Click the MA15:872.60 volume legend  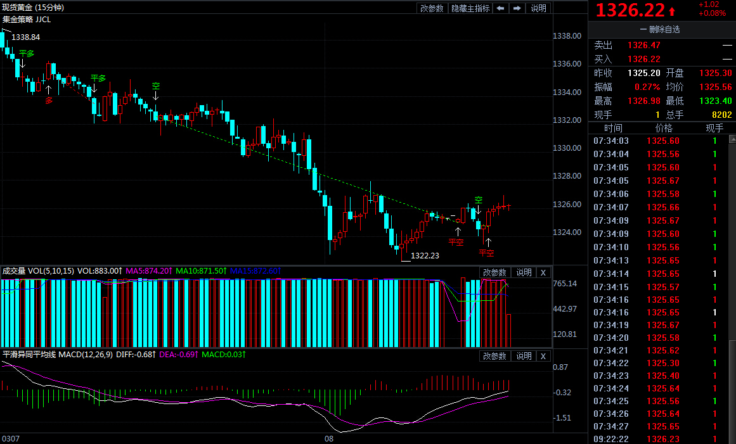(255, 270)
